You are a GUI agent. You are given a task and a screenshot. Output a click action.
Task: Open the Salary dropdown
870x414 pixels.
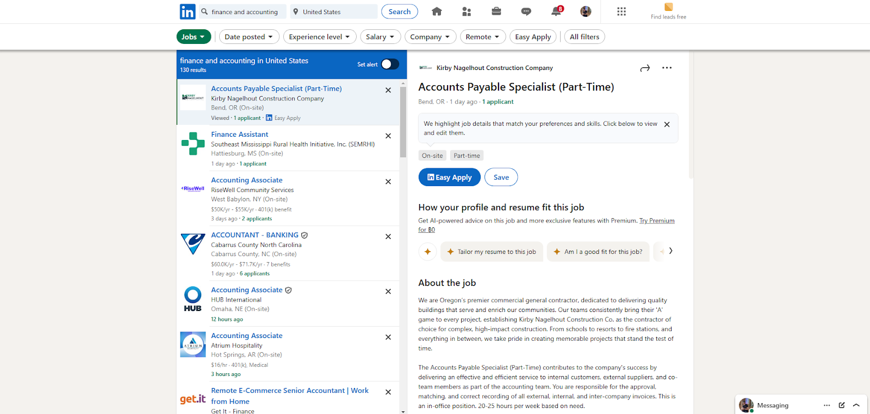tap(381, 37)
